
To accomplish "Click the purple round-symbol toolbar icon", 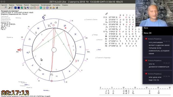I will pos(47,8).
